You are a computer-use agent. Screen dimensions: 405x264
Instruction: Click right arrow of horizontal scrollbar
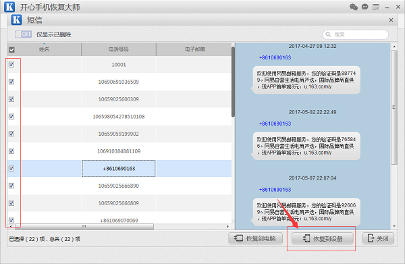[227, 227]
